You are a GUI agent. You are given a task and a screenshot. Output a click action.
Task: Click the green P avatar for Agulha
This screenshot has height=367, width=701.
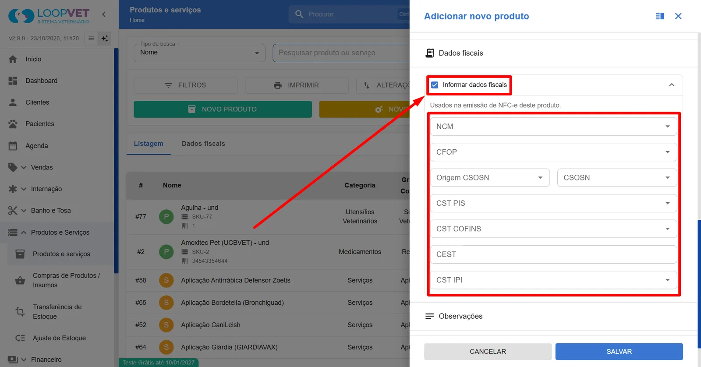click(x=166, y=217)
